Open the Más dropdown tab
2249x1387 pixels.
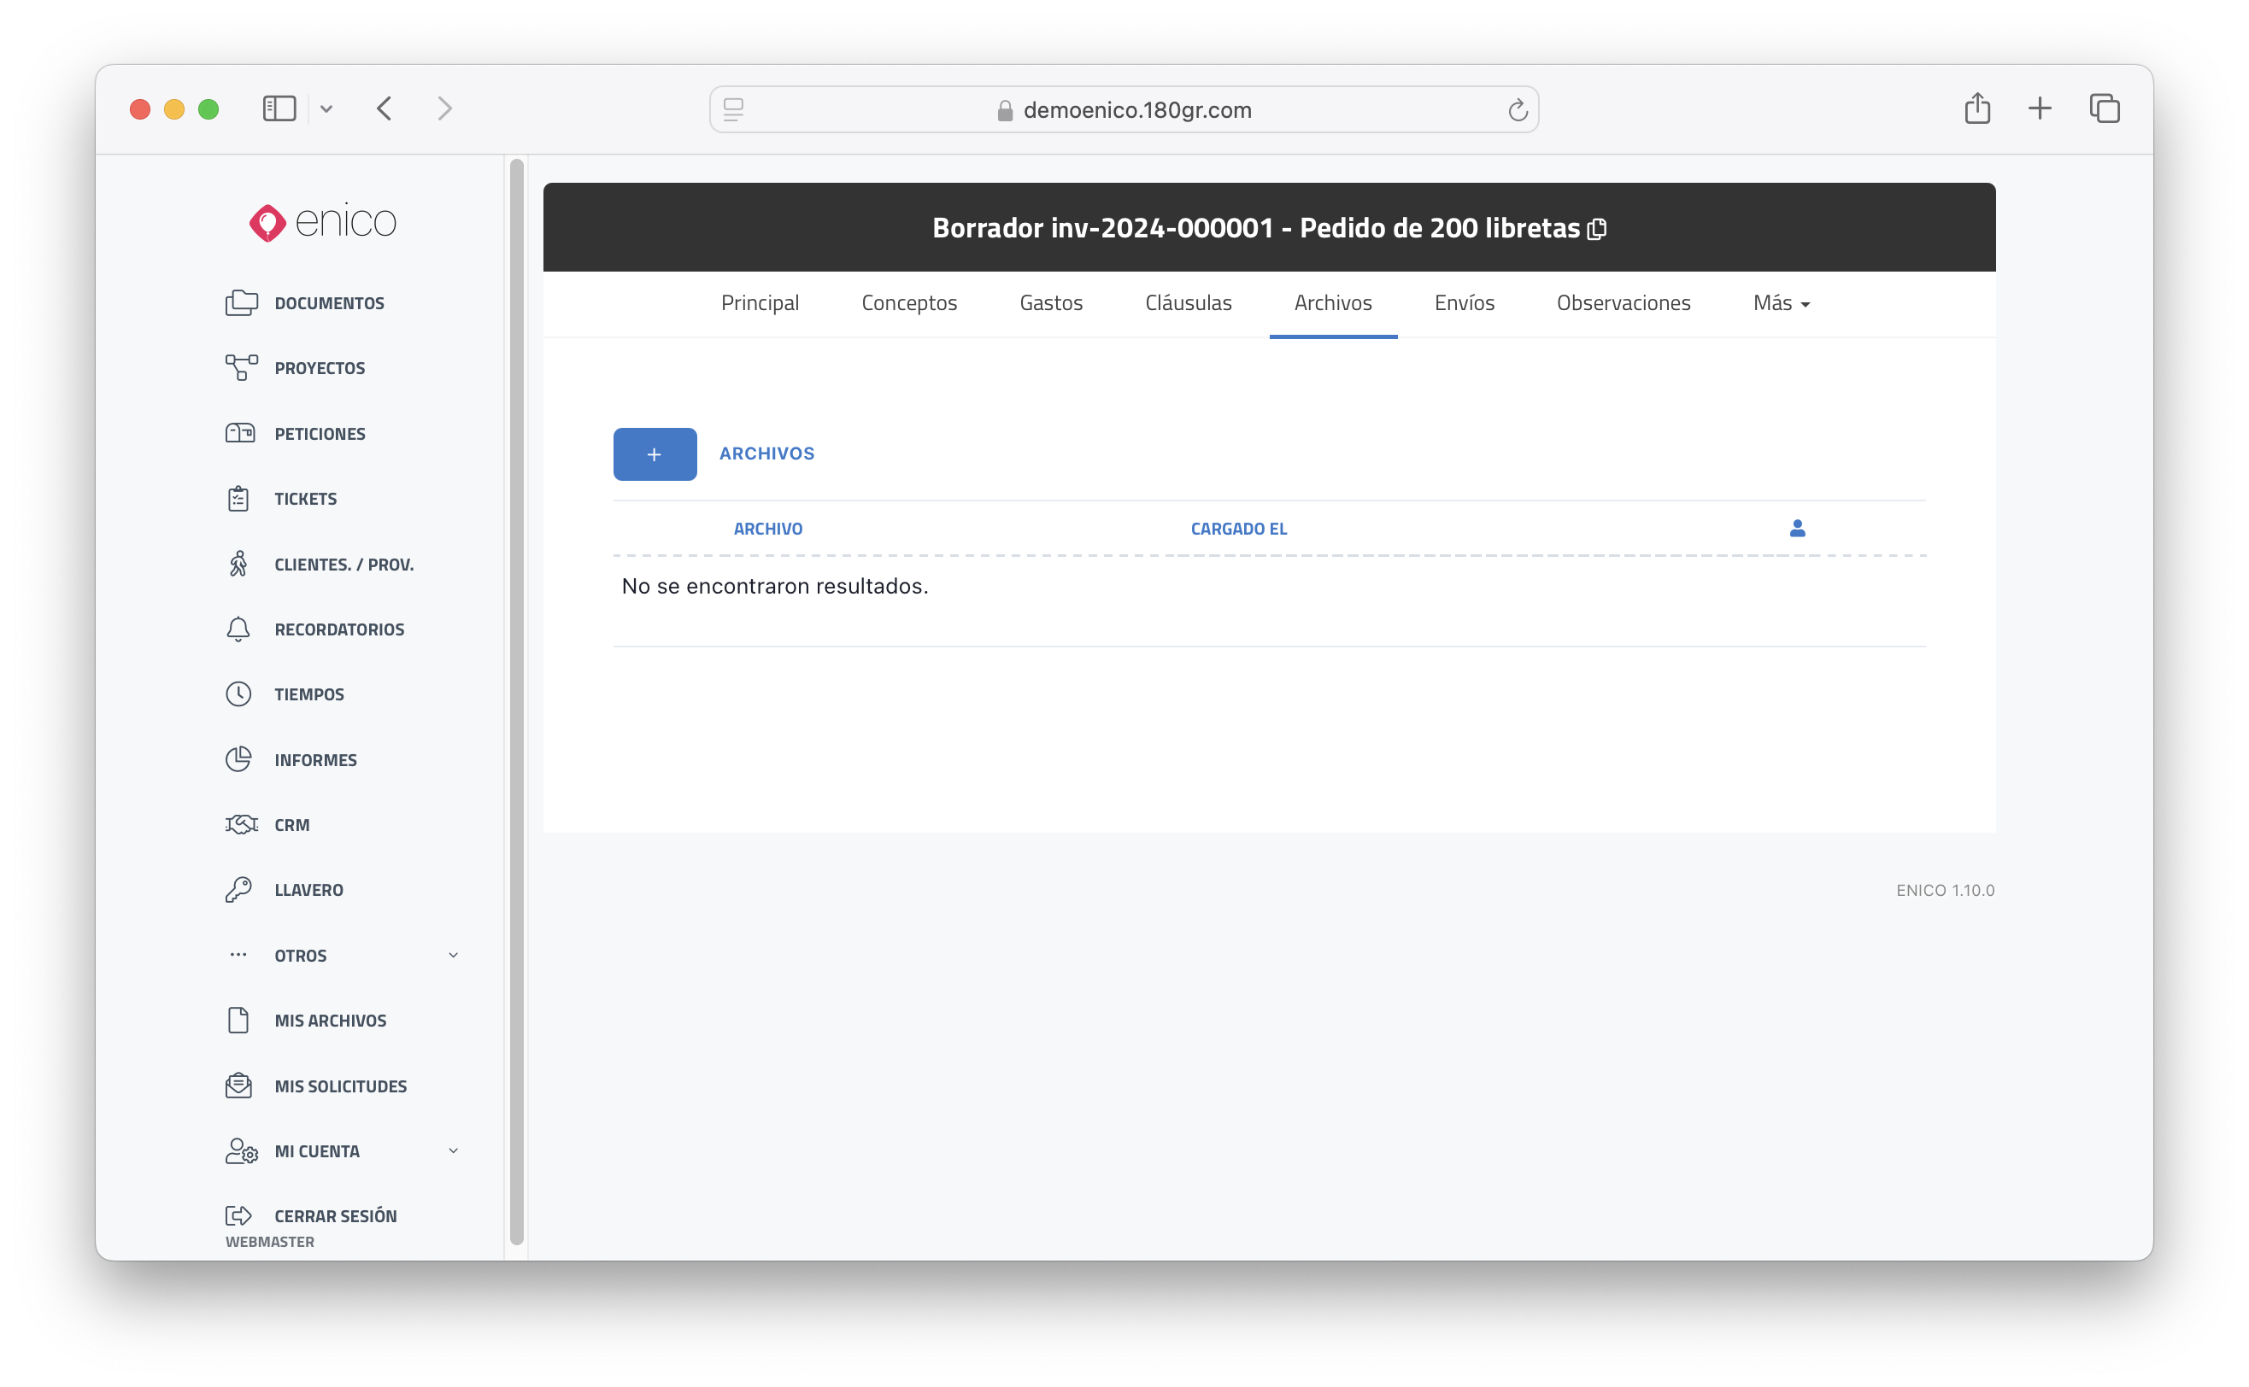pyautogui.click(x=1780, y=304)
